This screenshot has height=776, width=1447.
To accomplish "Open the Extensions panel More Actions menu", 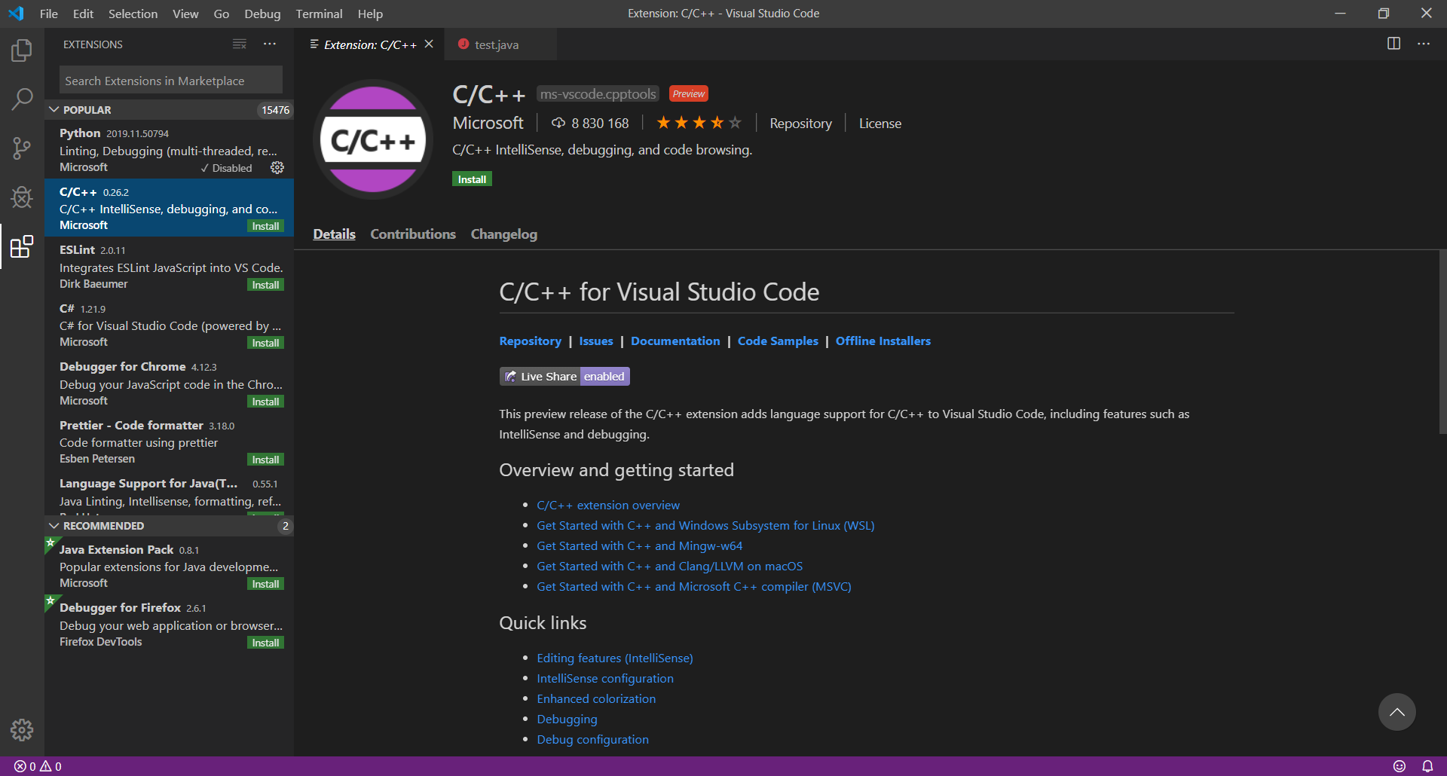I will coord(270,44).
